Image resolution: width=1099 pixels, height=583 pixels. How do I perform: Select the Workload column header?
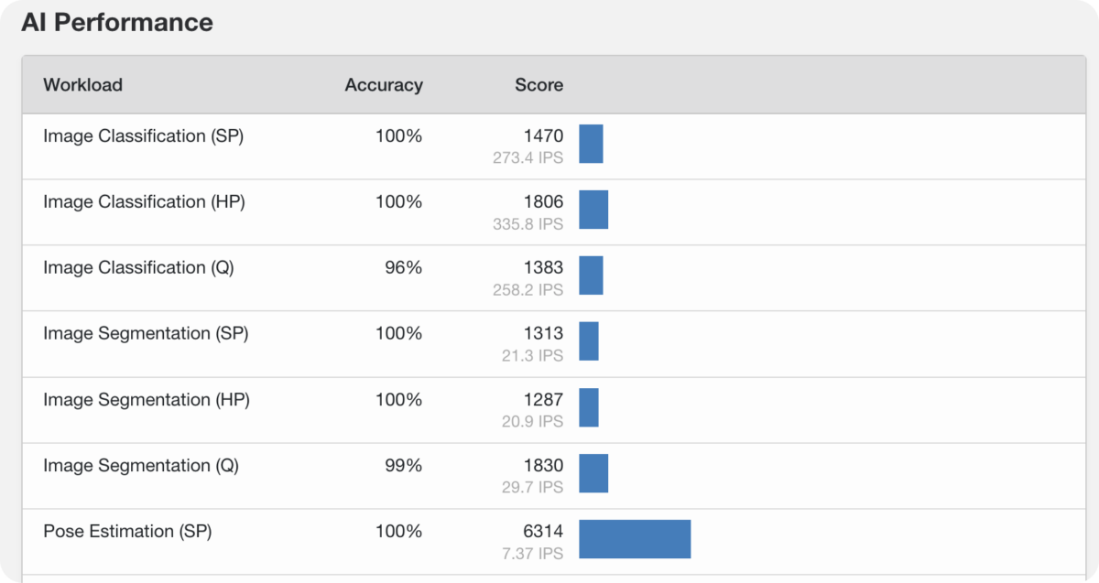(x=82, y=85)
